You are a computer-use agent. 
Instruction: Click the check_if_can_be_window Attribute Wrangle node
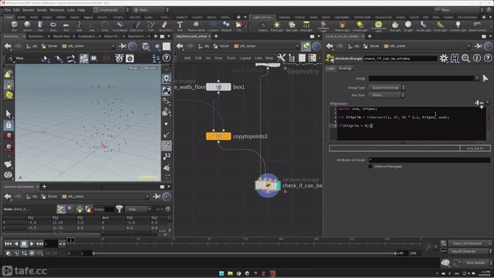[x=268, y=185]
